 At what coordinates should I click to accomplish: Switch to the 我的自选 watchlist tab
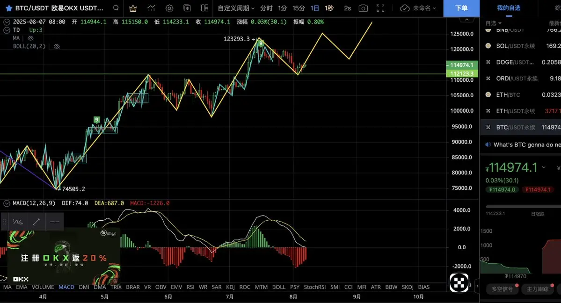[509, 8]
